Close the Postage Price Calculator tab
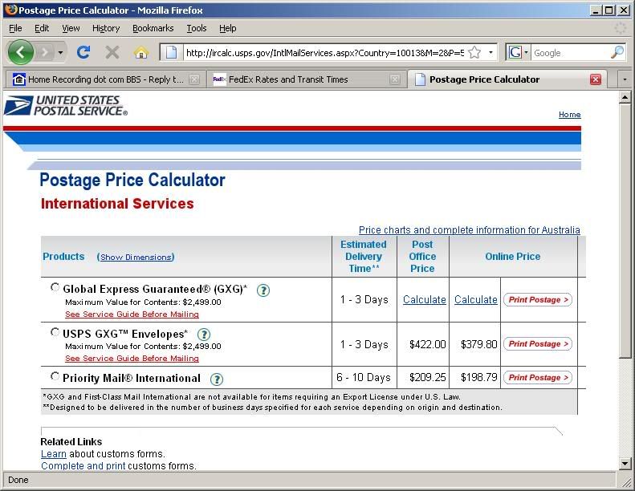 (596, 79)
